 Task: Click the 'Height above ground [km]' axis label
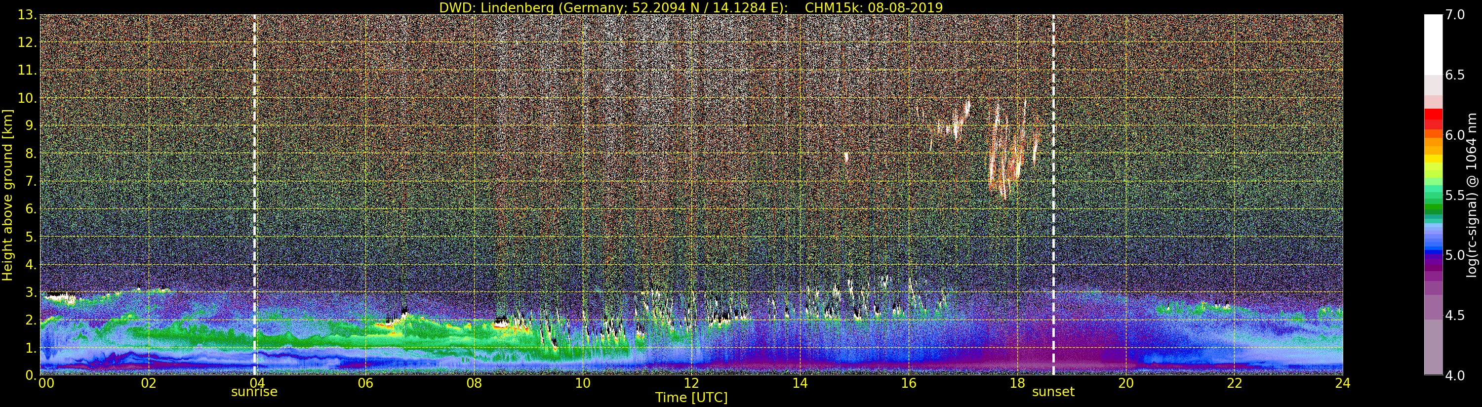(7, 195)
